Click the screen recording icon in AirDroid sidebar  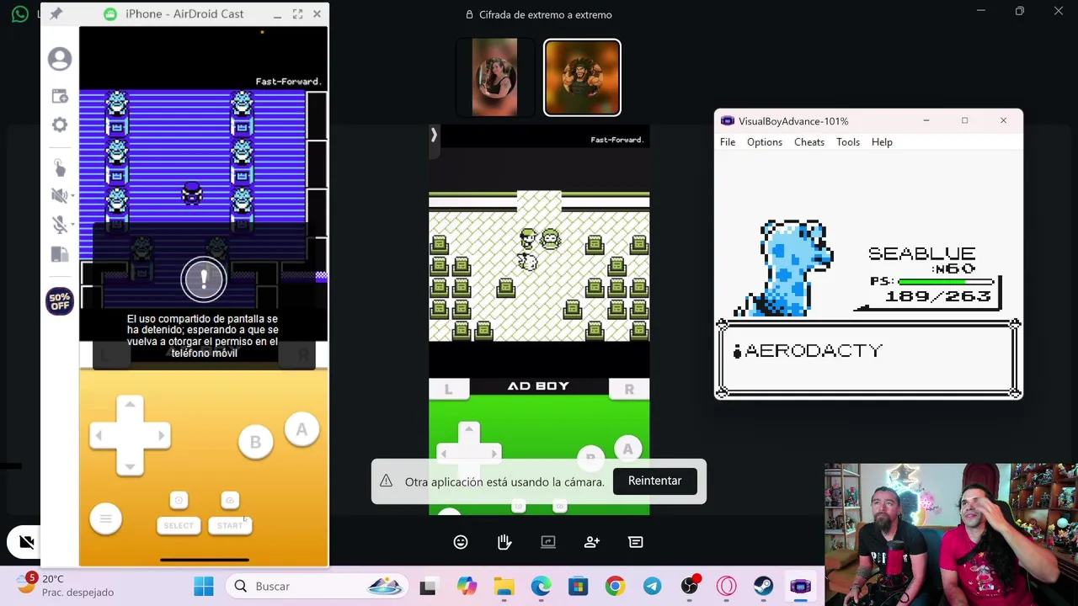tap(60, 97)
